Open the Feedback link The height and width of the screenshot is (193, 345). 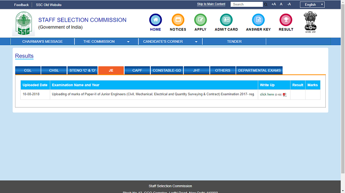pyautogui.click(x=21, y=5)
